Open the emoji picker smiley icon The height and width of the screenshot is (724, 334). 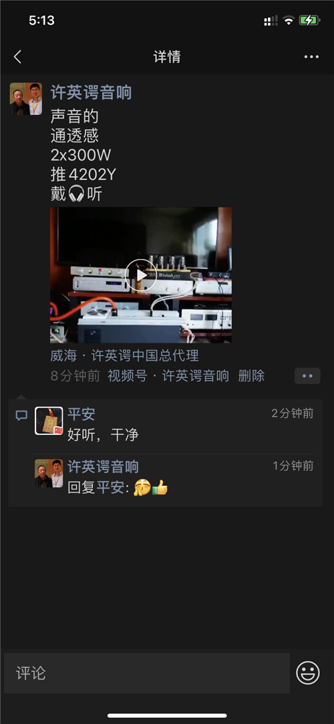coord(308,672)
